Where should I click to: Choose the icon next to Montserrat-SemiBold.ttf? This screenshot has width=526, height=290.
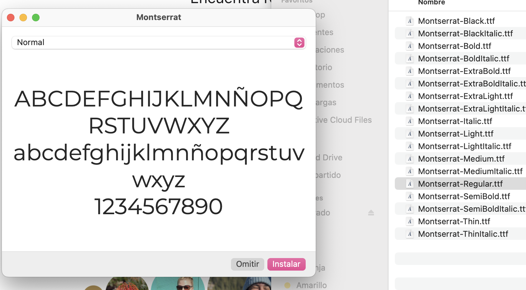pyautogui.click(x=410, y=196)
